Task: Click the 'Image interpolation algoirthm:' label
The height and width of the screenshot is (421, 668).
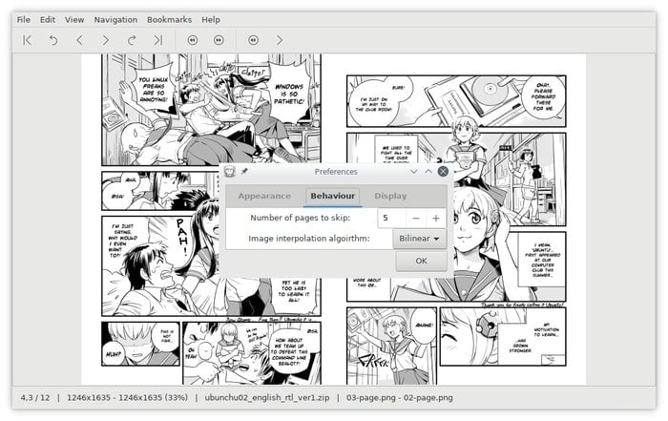Action: tap(309, 239)
